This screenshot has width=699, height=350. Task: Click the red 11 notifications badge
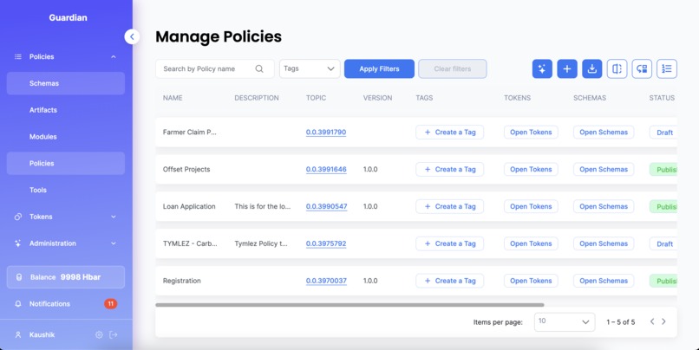point(110,304)
